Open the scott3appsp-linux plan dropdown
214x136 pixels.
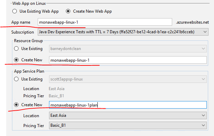pyautogui.click(x=128, y=79)
